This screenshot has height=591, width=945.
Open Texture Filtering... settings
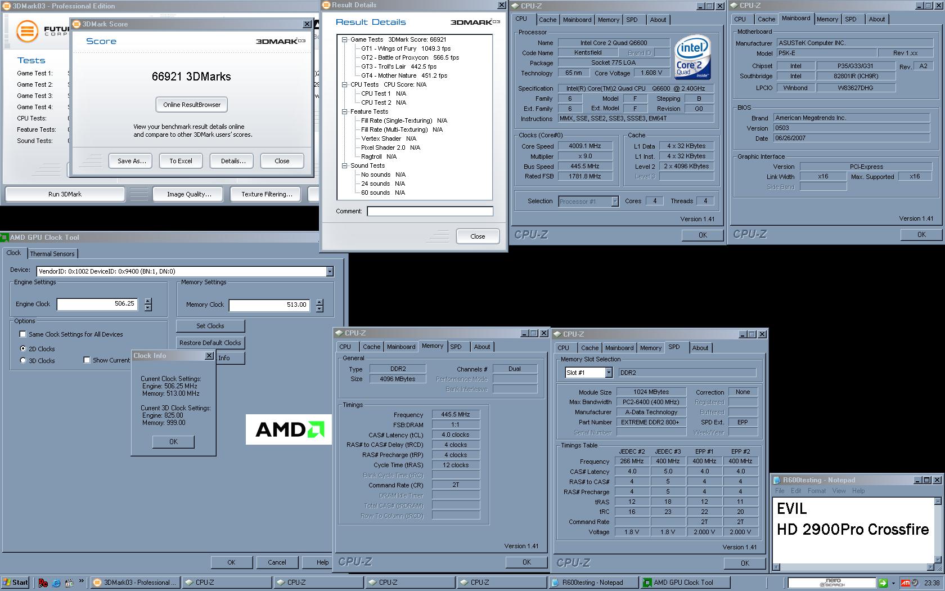pyautogui.click(x=267, y=194)
